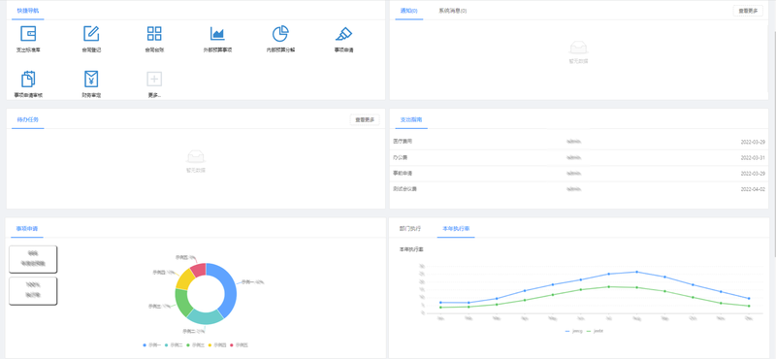776x359 pixels.
Task: Open the 外部预算事项 area-chart shortcut icon
Action: click(x=217, y=33)
